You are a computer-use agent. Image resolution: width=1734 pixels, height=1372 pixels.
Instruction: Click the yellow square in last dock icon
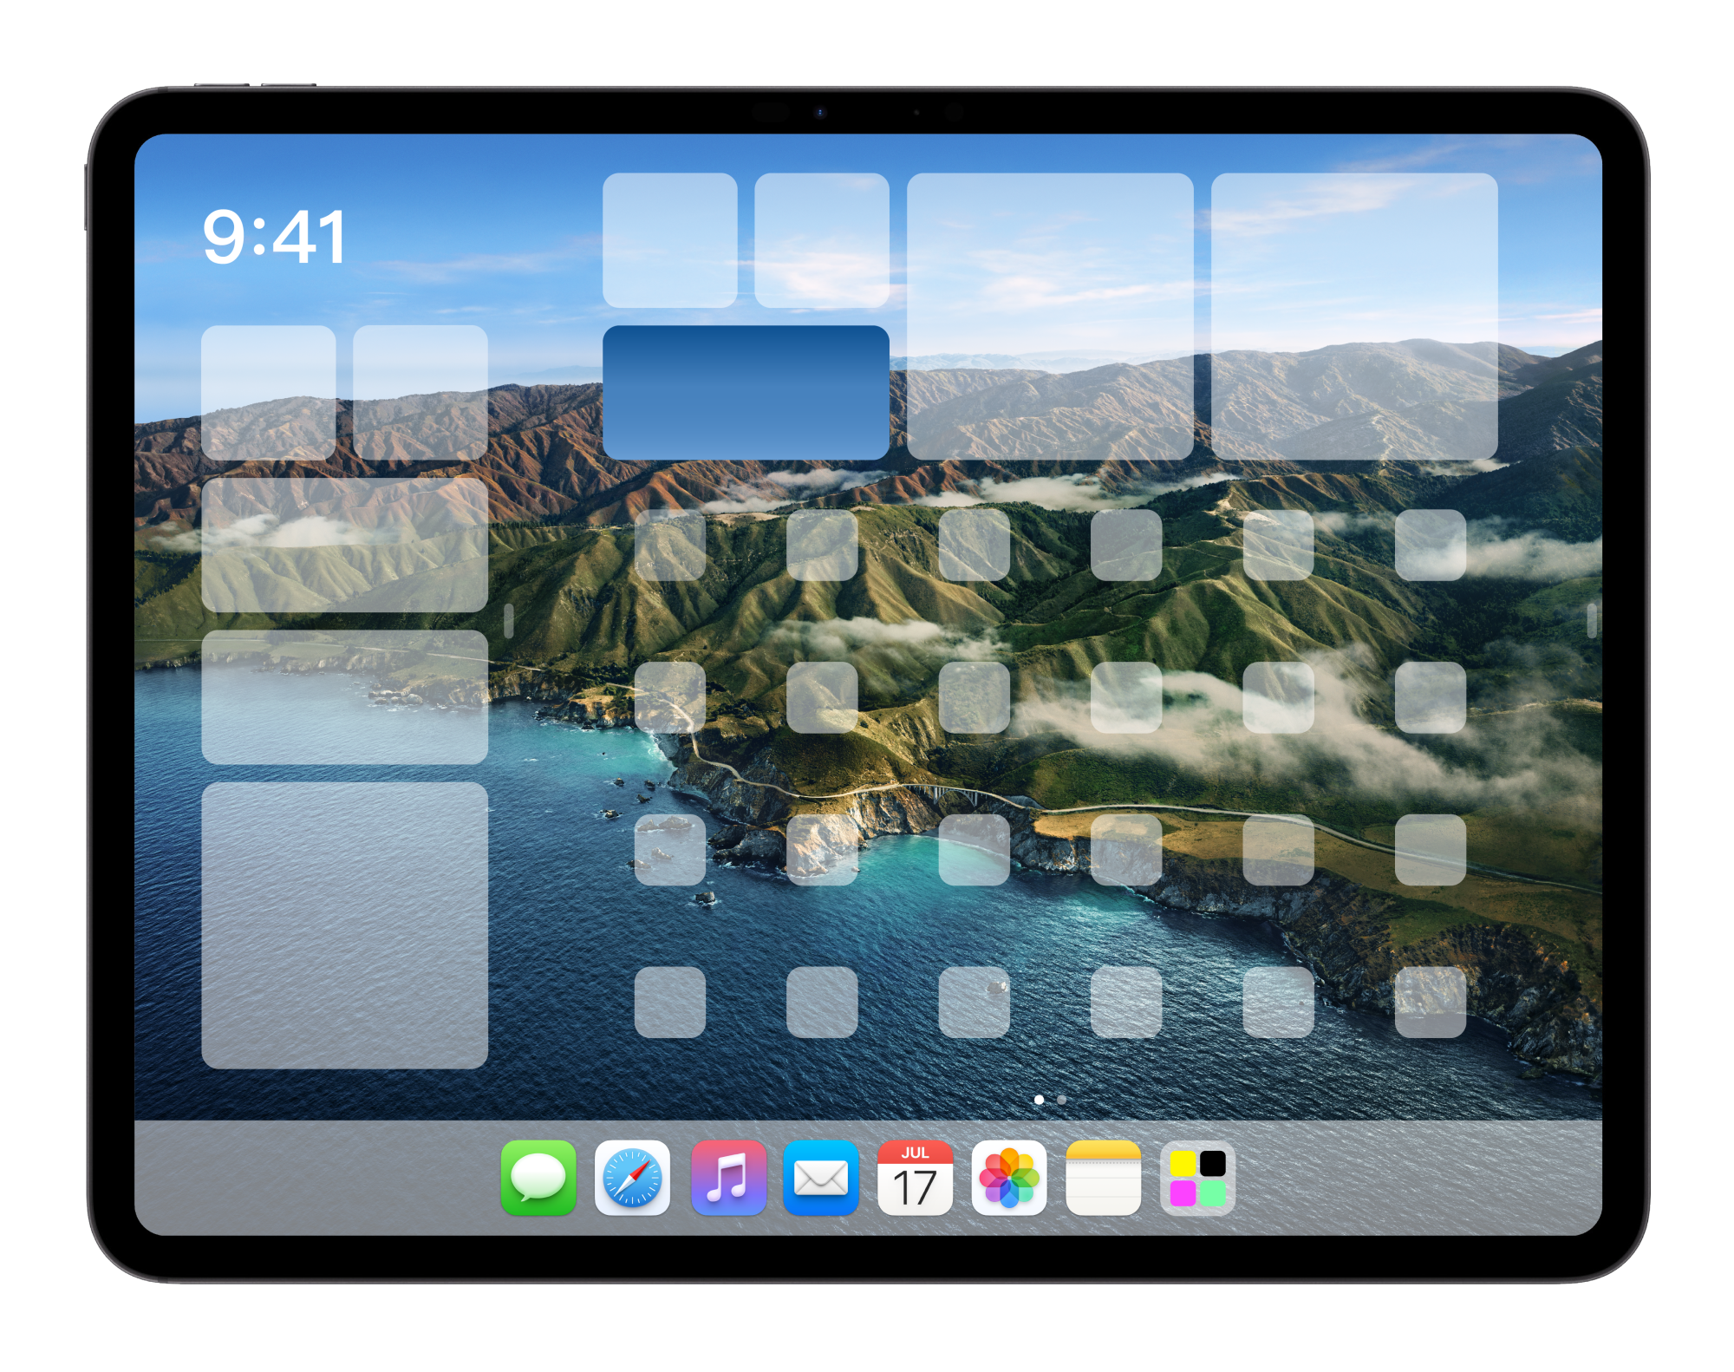pos(1183,1163)
